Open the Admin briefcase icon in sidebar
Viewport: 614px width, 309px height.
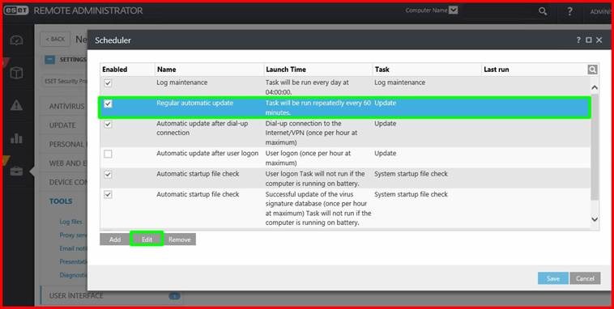(x=16, y=171)
